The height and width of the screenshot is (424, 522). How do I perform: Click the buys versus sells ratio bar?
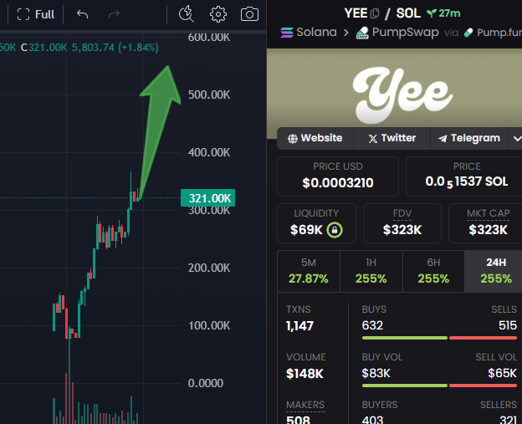[439, 338]
